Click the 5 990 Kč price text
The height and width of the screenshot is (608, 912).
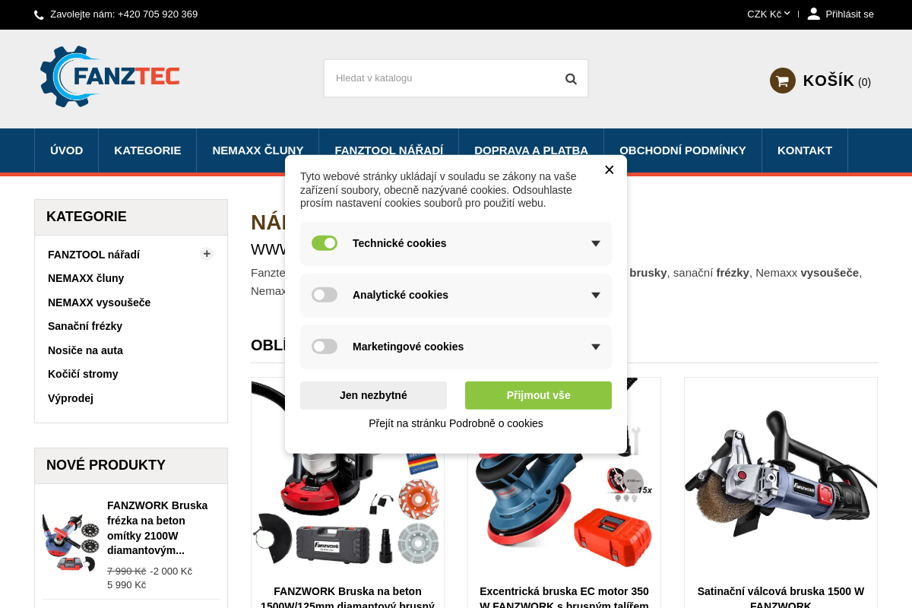pos(126,584)
